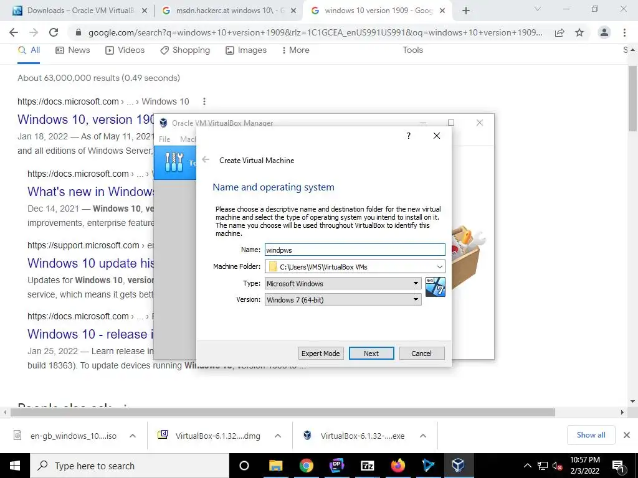Click the Windows 7 64-bit OS type icon

pyautogui.click(x=435, y=286)
